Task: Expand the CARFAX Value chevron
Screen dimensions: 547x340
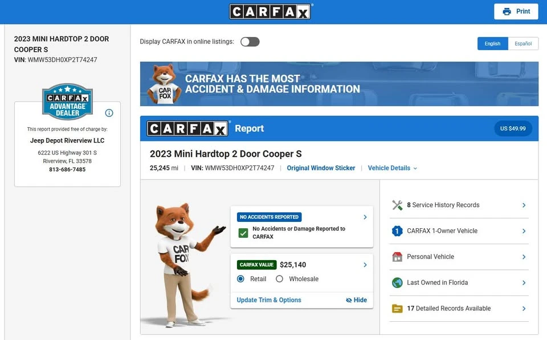Action: 365,265
